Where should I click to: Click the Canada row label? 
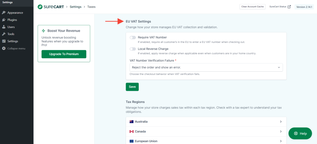tap(140, 132)
